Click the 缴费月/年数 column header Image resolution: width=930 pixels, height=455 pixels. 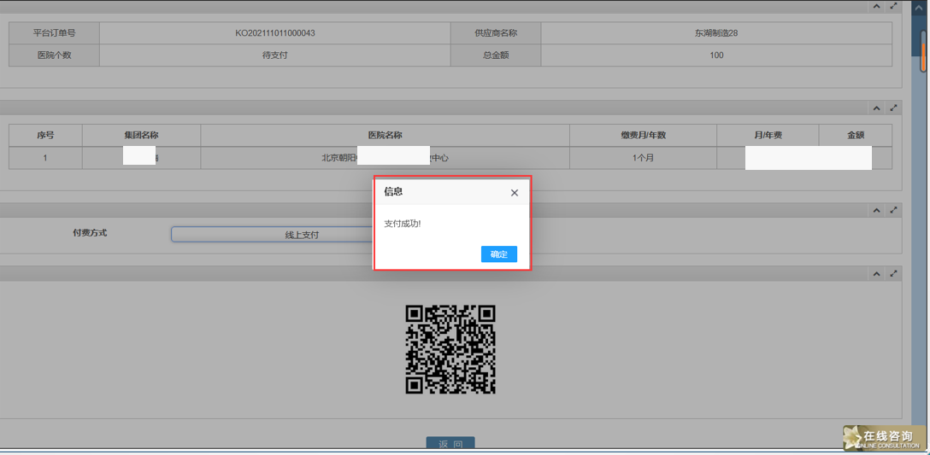coord(643,136)
